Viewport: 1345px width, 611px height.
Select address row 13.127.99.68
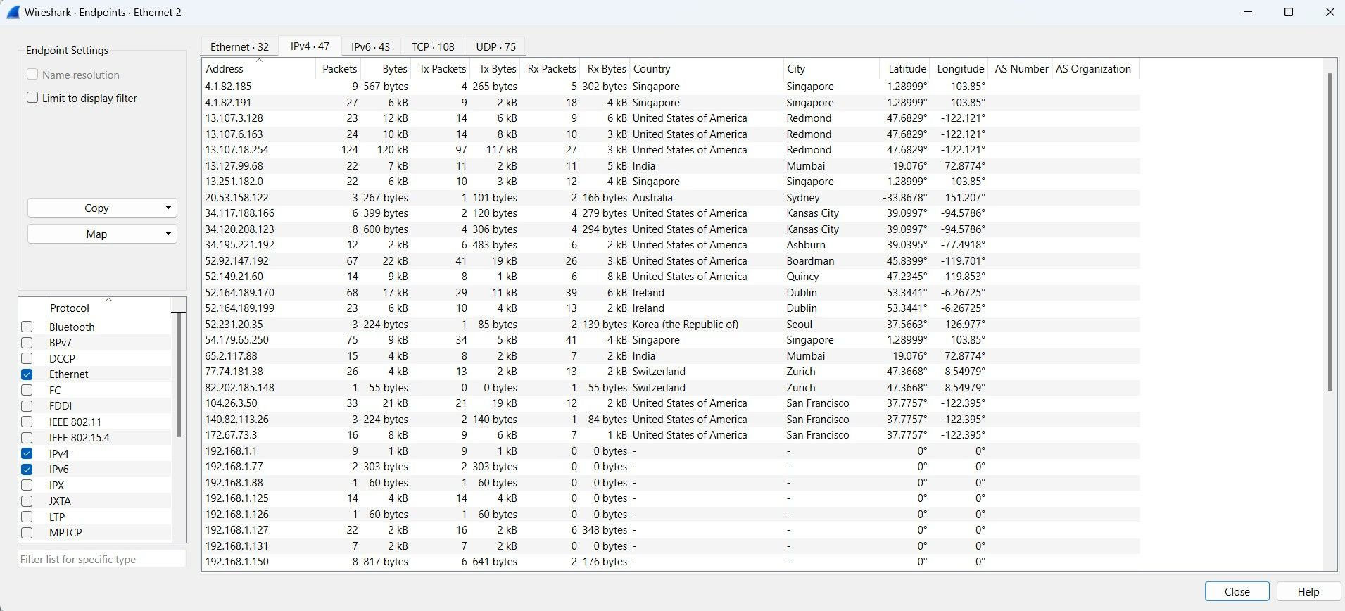pyautogui.click(x=671, y=166)
